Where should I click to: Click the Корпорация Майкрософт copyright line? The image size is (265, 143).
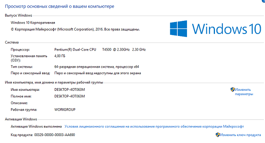75,29
